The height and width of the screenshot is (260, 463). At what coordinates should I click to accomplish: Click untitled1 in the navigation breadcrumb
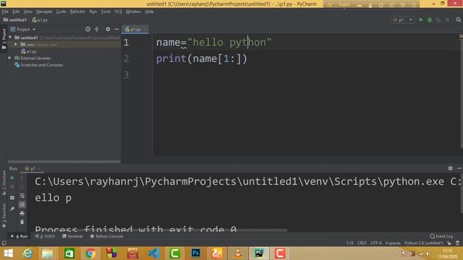[14, 19]
